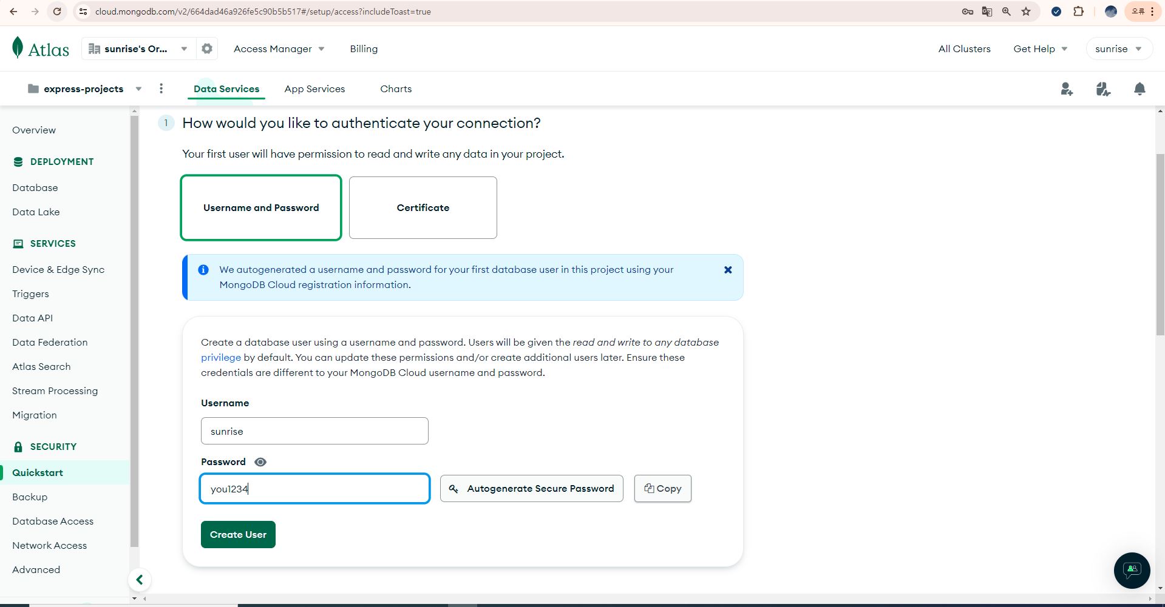1165x607 pixels.
Task: Open organization settings gear icon
Action: point(207,49)
